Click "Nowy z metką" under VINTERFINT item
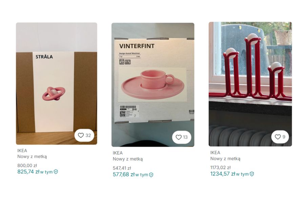305x200 pixels. [128, 159]
